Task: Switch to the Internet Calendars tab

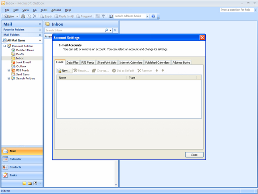Action: point(130,63)
